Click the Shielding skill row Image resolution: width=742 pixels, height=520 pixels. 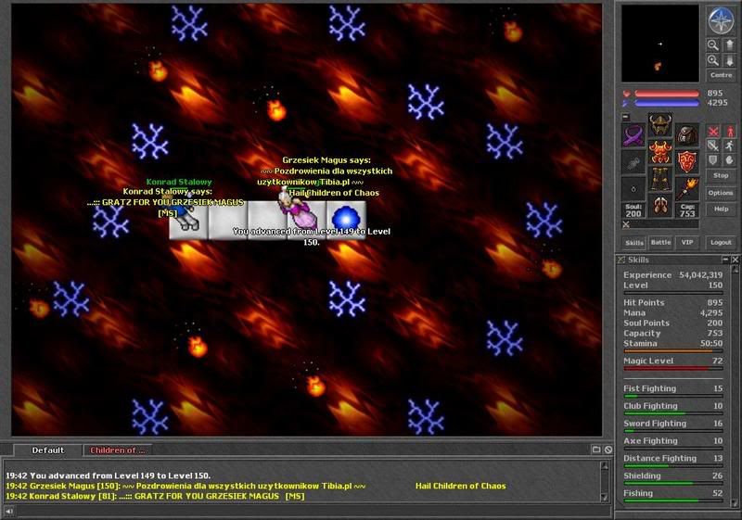click(673, 476)
